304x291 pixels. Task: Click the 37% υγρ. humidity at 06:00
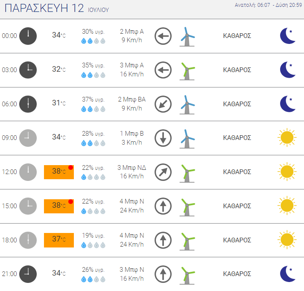93,99
